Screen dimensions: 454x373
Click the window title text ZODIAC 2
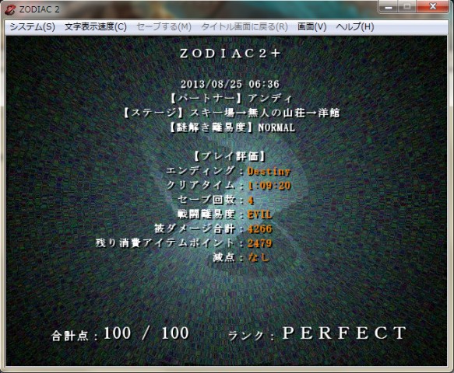coord(40,9)
